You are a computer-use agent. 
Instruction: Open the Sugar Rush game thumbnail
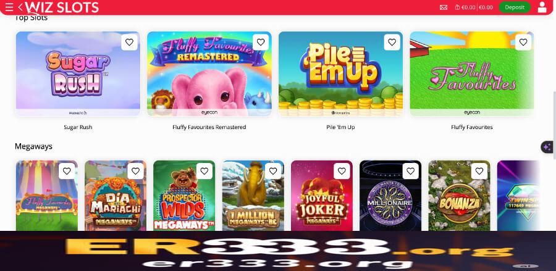click(x=78, y=73)
